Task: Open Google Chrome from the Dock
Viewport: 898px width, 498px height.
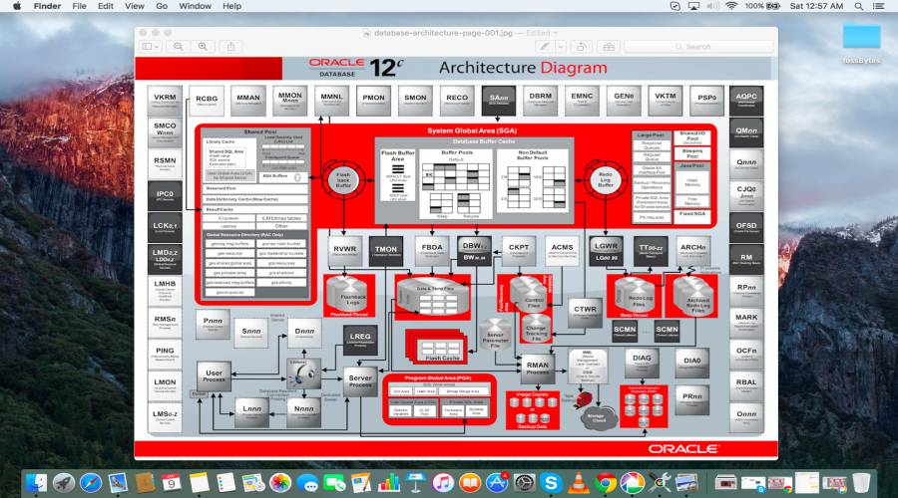Action: (x=606, y=483)
